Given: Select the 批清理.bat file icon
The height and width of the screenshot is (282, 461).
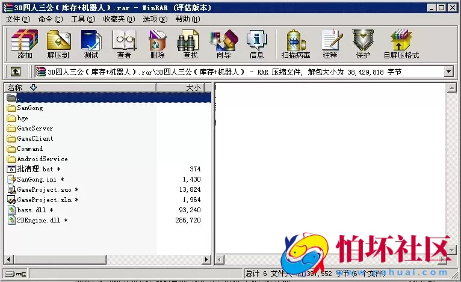Looking at the screenshot, I should [11, 169].
